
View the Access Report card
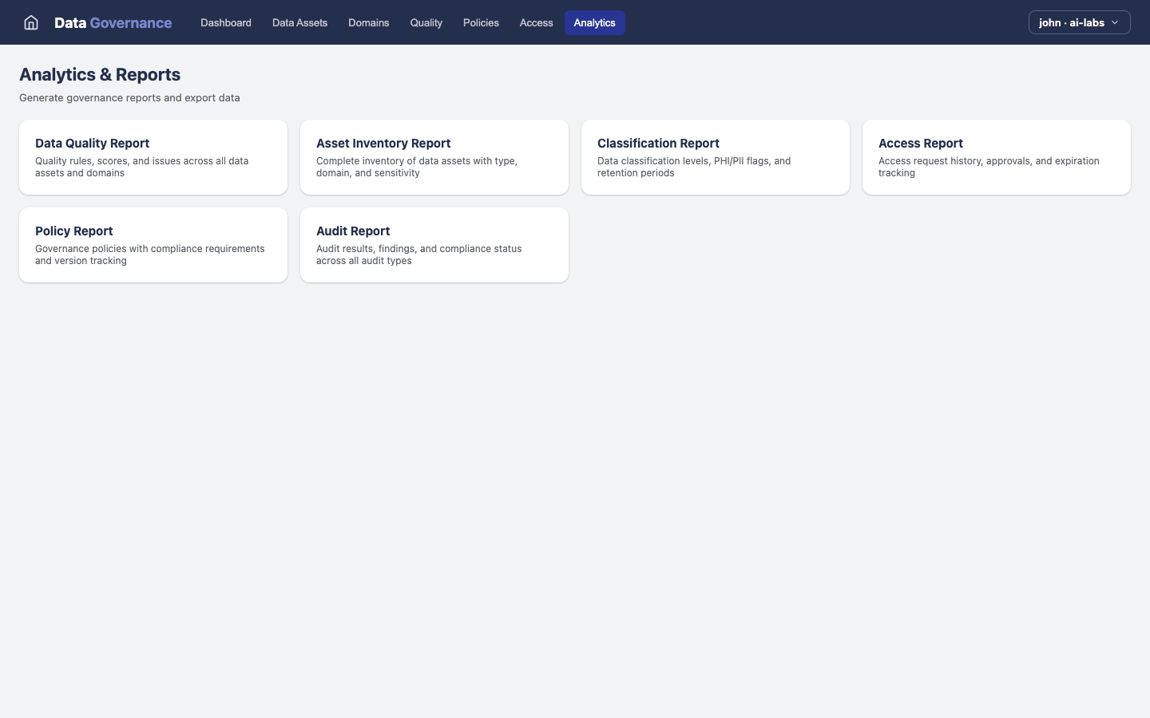point(996,157)
